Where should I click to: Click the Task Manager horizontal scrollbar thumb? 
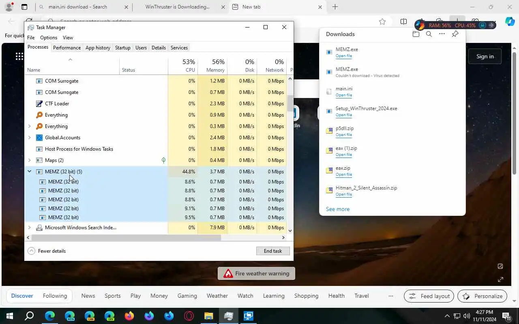[126, 237]
